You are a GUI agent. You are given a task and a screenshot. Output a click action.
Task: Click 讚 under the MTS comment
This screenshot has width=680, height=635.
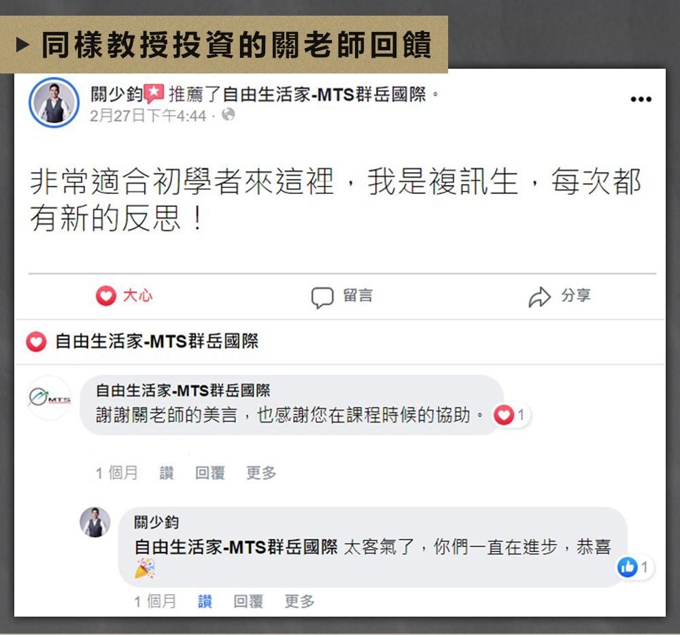pyautogui.click(x=167, y=472)
